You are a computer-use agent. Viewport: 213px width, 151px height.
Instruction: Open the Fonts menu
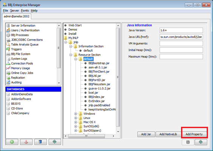[x=25, y=11]
